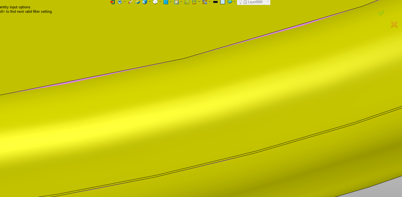
Task: Expand dropdown next to blue shaded cube
Action: (x=149, y=2)
